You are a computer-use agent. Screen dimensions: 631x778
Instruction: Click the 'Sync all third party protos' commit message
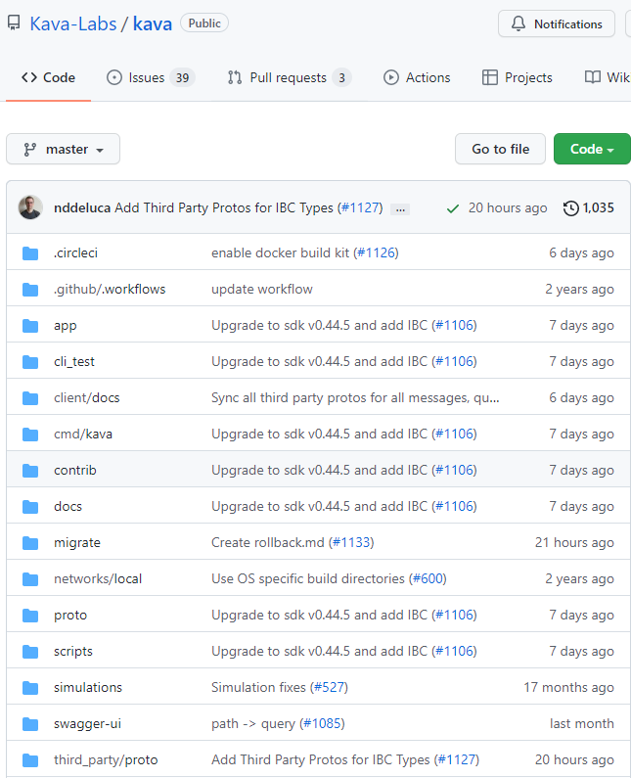pos(355,398)
